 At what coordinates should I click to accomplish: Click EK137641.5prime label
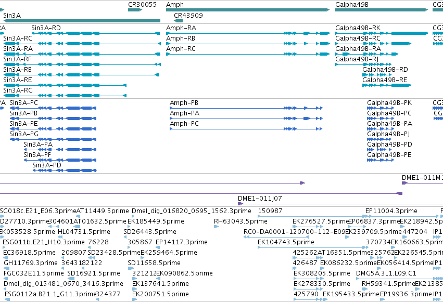pos(160,284)
